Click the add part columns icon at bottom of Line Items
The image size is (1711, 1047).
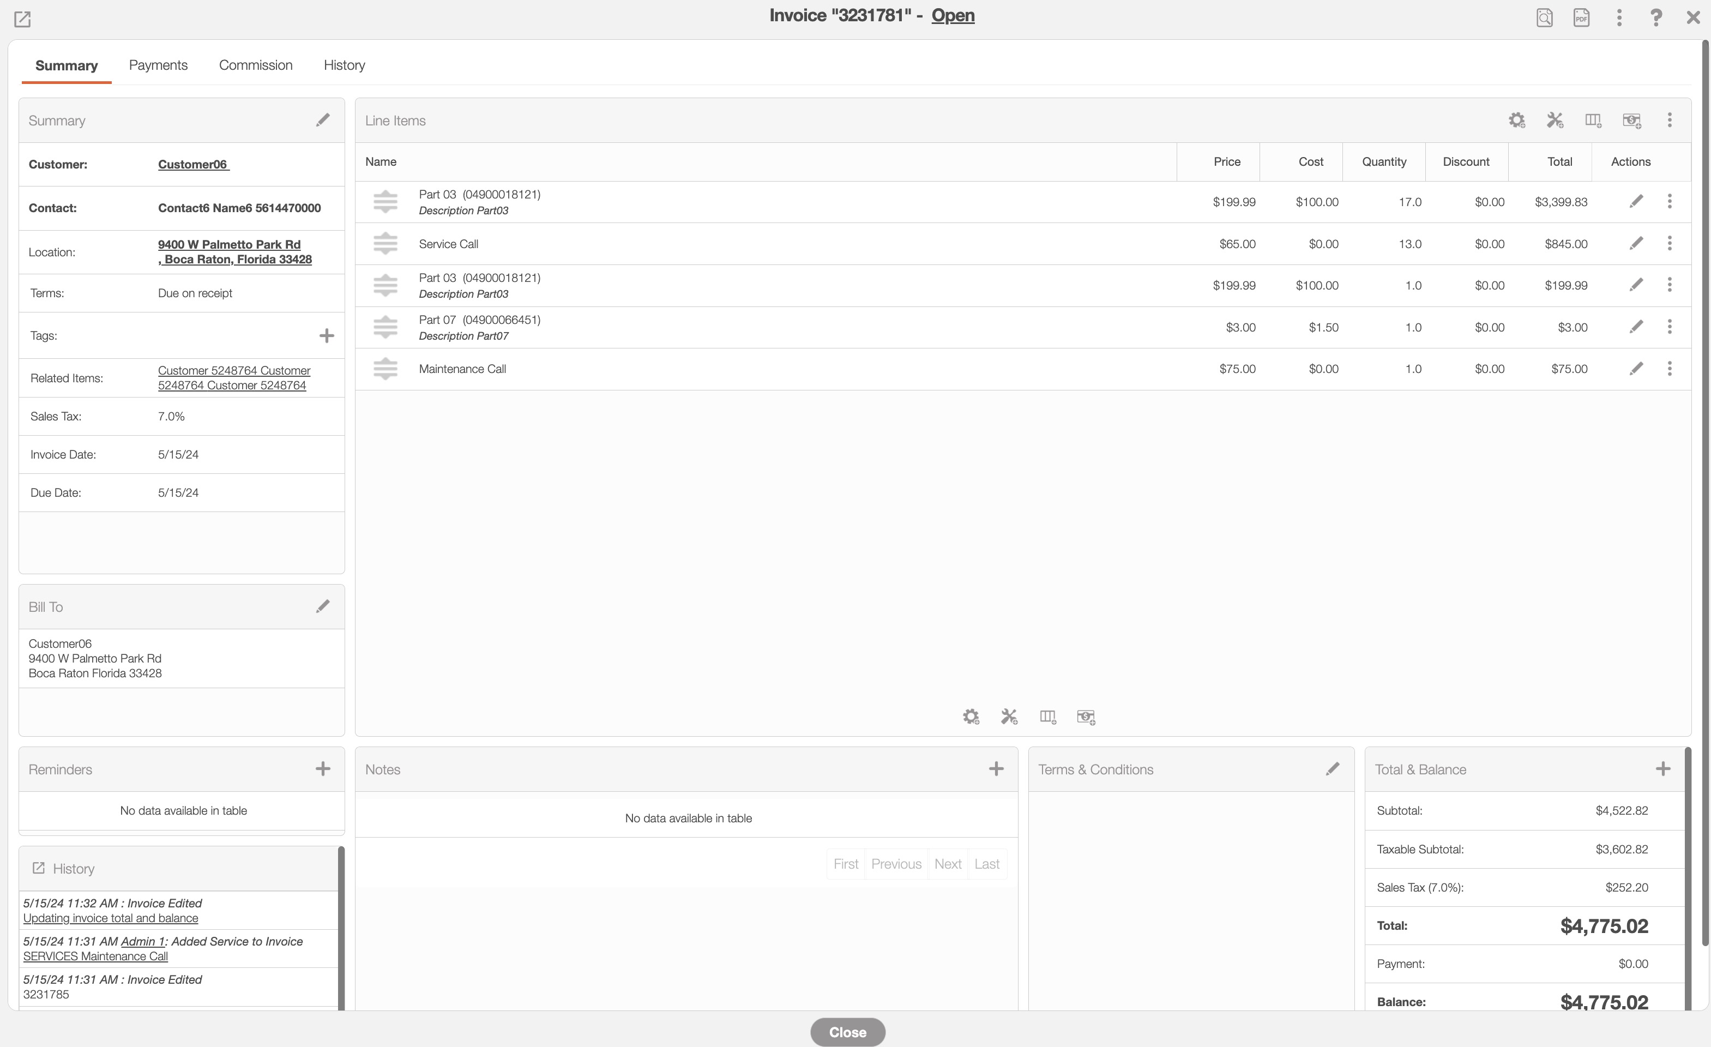click(1047, 717)
